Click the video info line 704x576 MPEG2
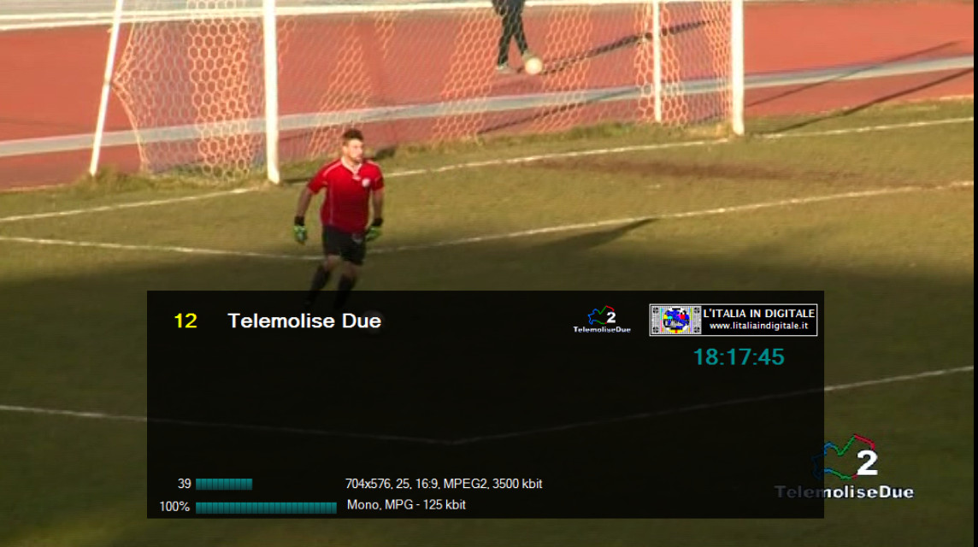 click(x=444, y=484)
